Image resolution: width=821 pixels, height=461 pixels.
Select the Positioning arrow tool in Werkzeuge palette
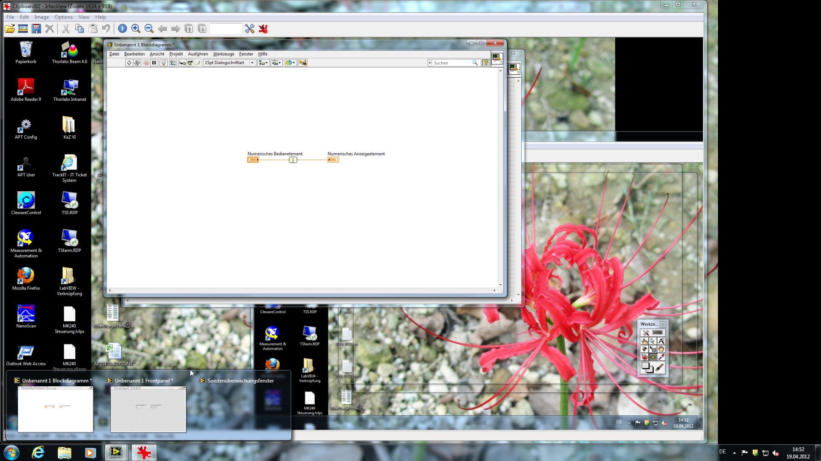(x=653, y=341)
